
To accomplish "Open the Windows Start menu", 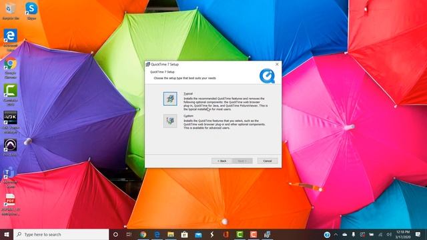I will tap(7, 234).
